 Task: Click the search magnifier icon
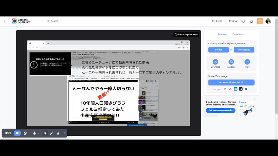pyautogui.click(x=48, y=21)
